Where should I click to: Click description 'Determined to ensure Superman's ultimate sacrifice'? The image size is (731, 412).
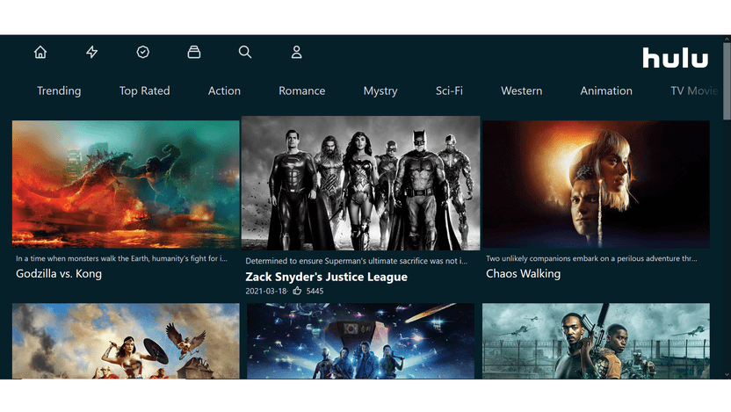pyautogui.click(x=356, y=261)
